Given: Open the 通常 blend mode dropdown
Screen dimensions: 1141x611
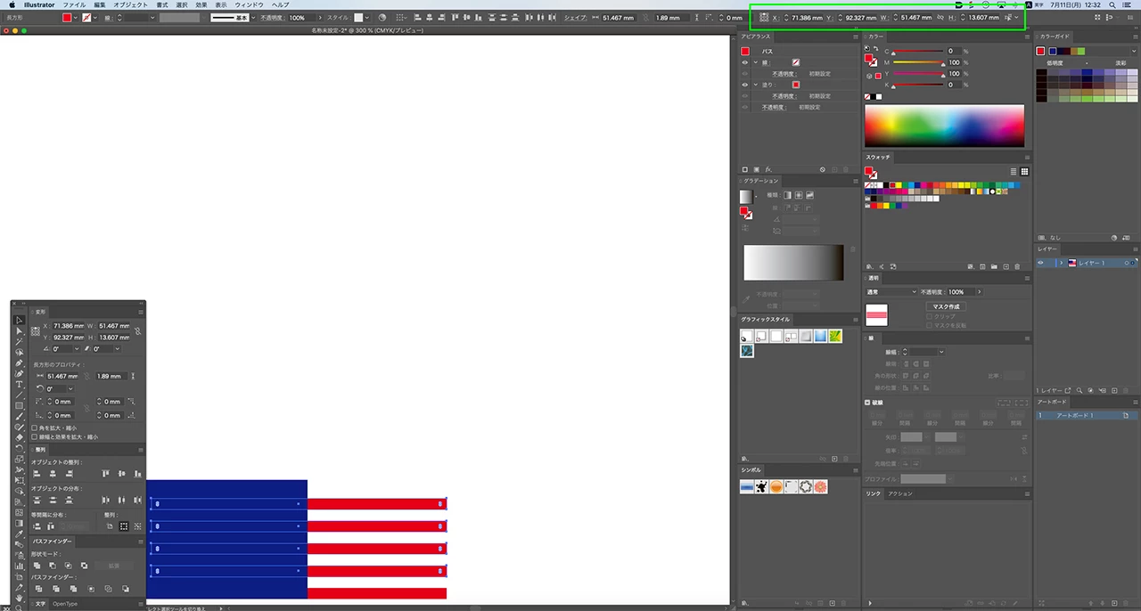Looking at the screenshot, I should coord(891,292).
